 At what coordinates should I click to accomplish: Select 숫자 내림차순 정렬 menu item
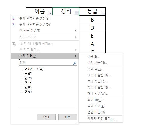[x=45, y=25]
